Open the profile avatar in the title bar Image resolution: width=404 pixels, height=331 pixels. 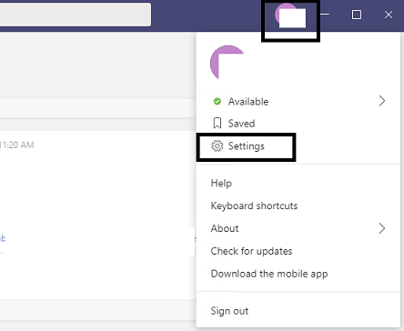pyautogui.click(x=290, y=15)
